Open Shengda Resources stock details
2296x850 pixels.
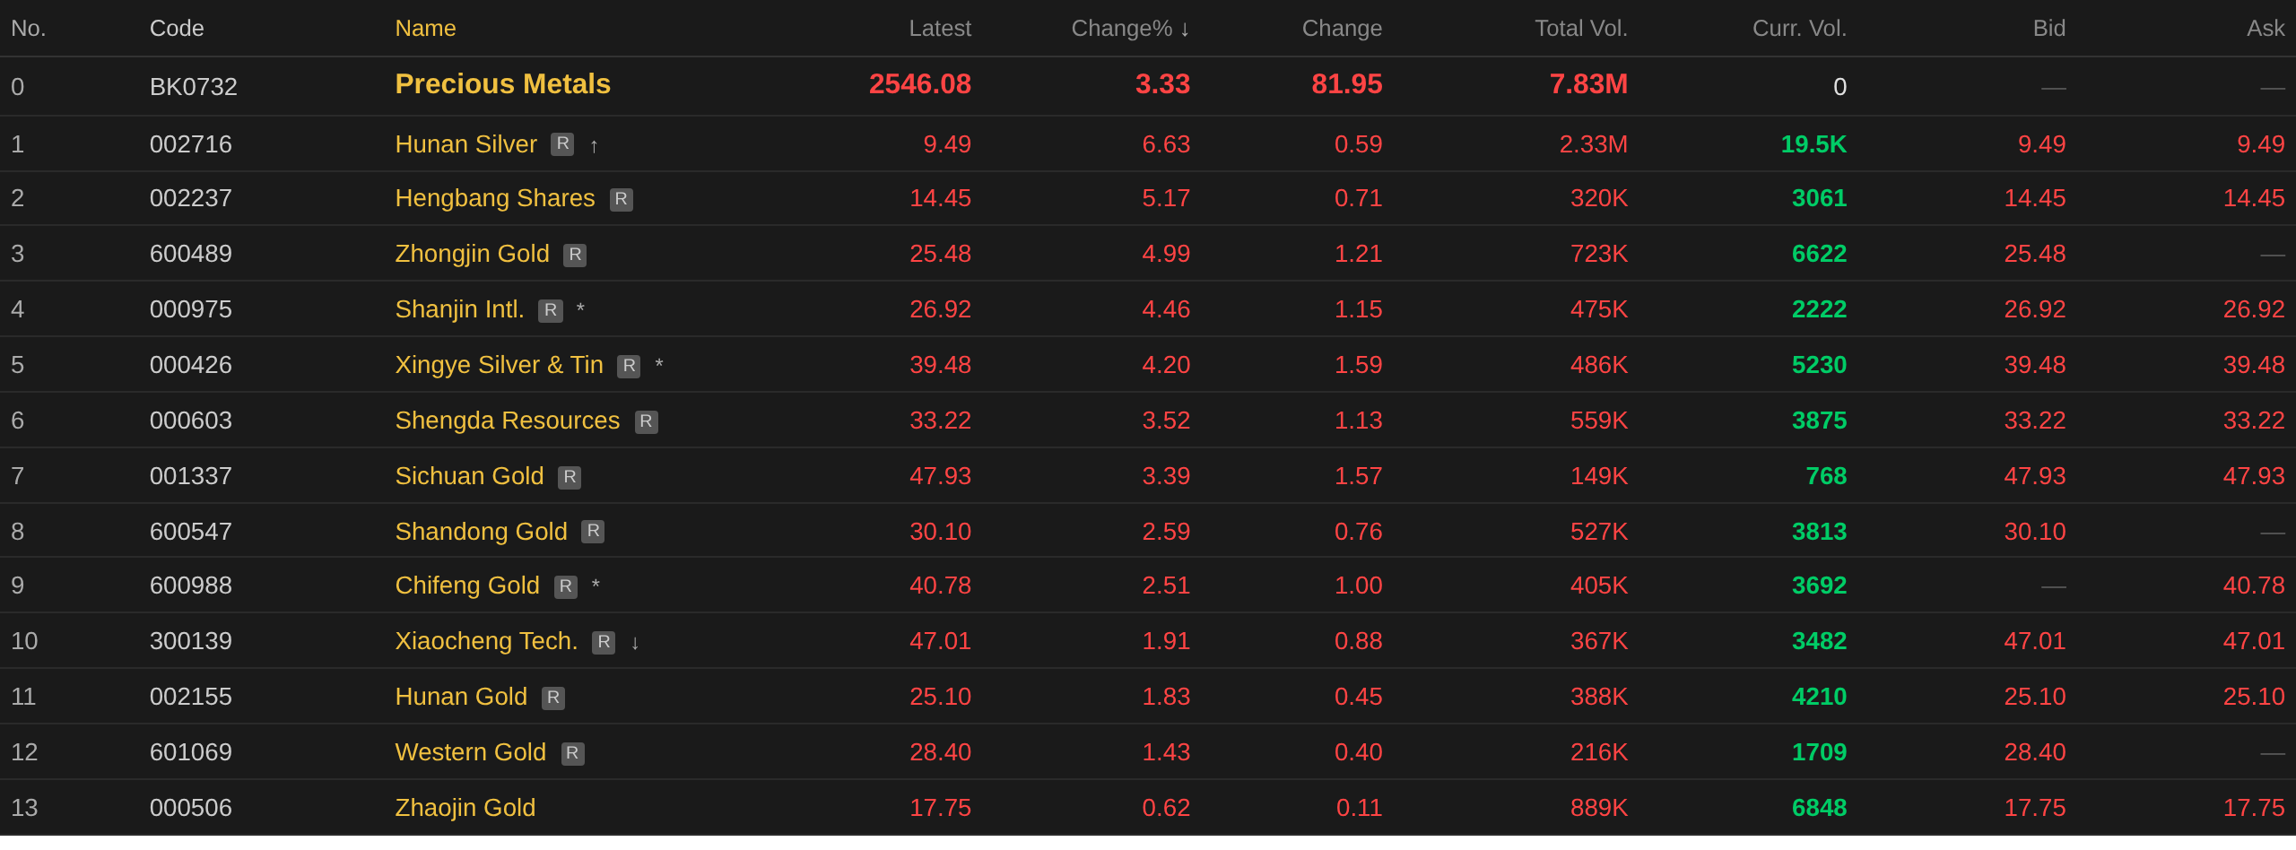(508, 421)
